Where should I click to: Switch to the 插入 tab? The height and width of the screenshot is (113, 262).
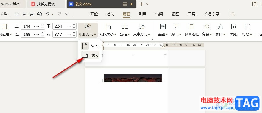110,14
